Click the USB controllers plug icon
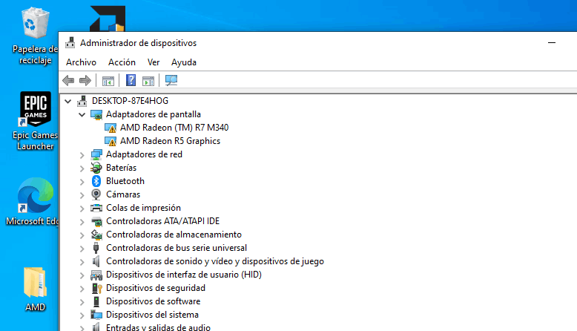The width and height of the screenshot is (577, 331). (x=96, y=248)
